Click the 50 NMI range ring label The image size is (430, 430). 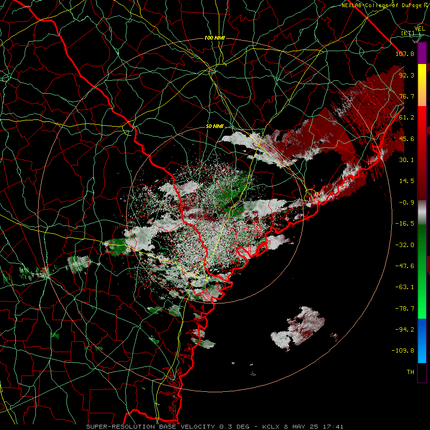[215, 127]
